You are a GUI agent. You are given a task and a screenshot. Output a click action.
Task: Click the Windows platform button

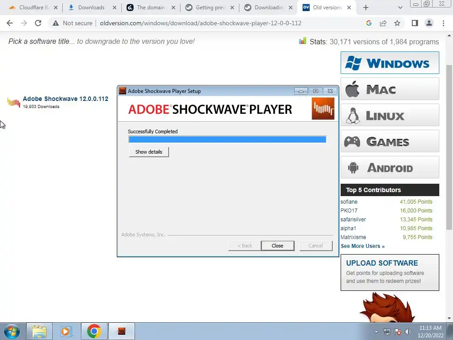(390, 63)
